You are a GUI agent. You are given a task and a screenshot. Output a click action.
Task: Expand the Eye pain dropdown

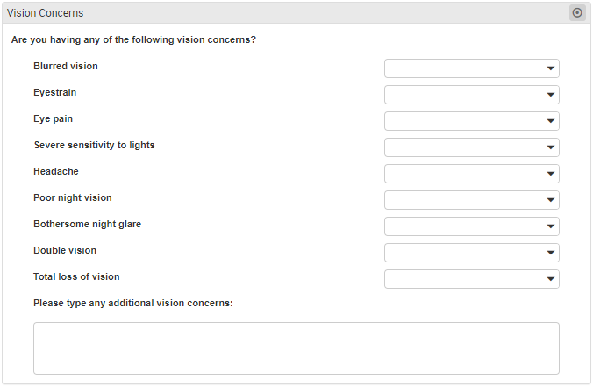pos(472,121)
